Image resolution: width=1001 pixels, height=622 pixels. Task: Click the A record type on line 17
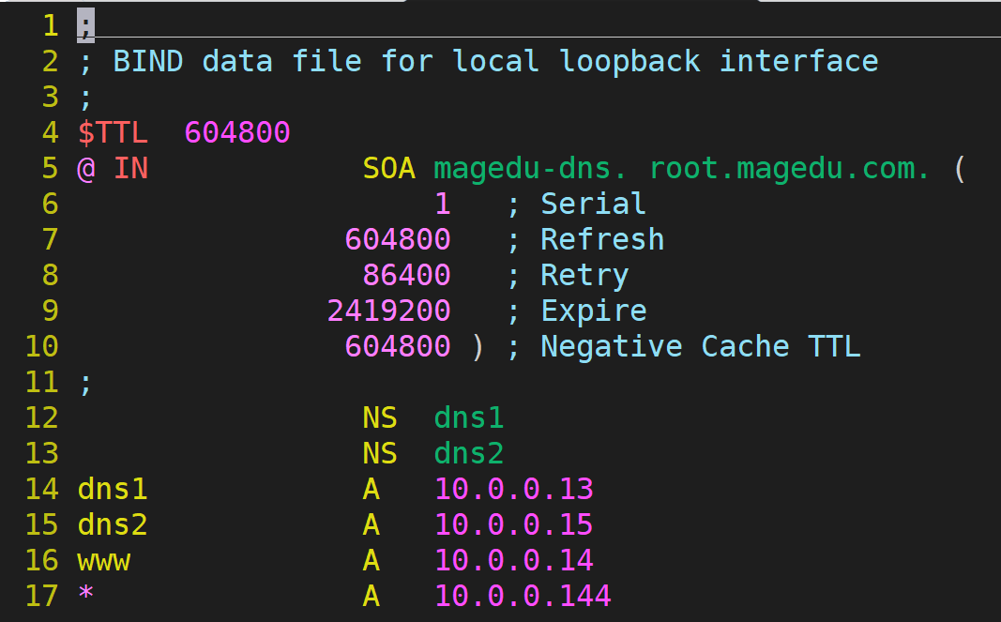371,597
